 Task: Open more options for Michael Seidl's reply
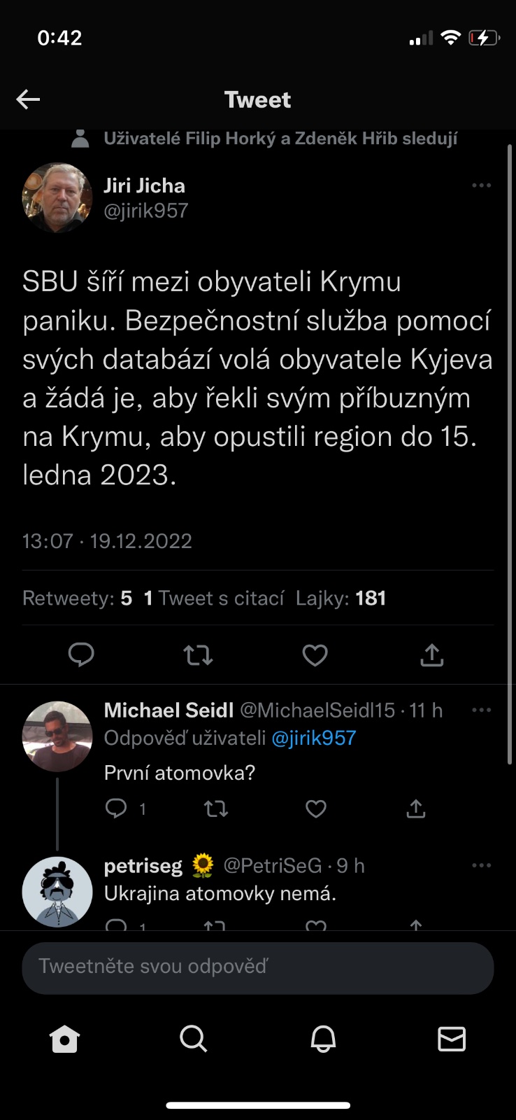point(481,710)
